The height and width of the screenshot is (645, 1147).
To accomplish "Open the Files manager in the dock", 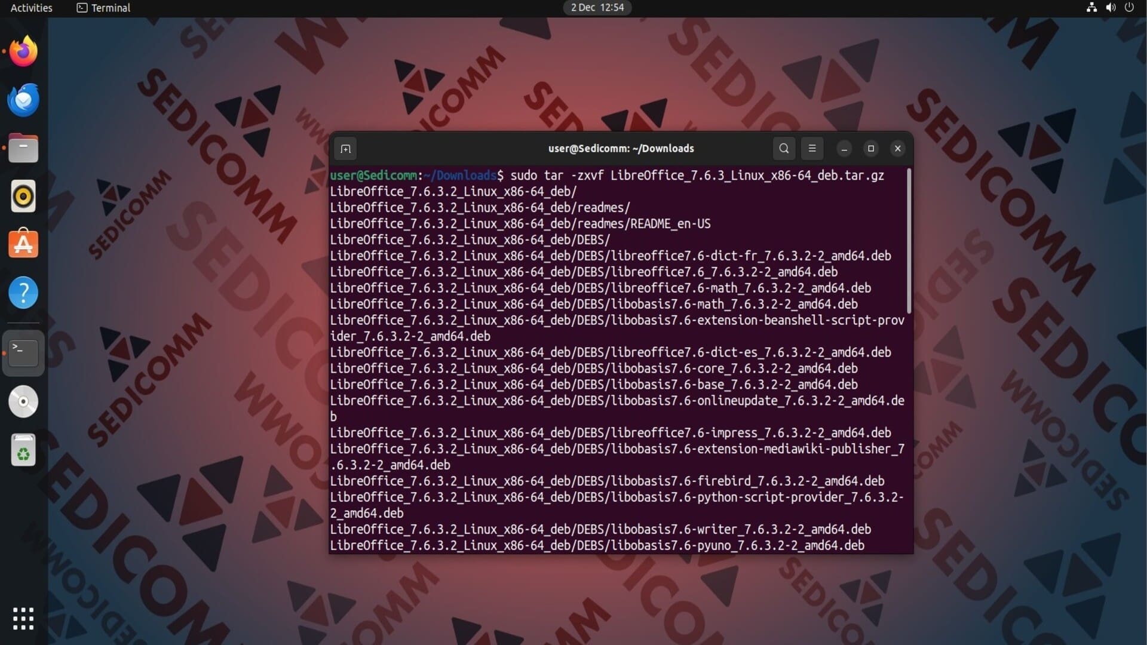I will [23, 148].
